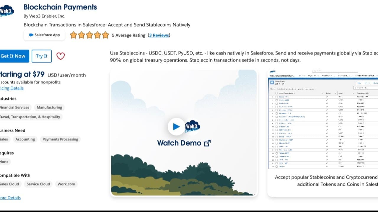The image size is (378, 212).
Task: Click the Salesforce cloud icon in the badge
Action: pos(31,35)
